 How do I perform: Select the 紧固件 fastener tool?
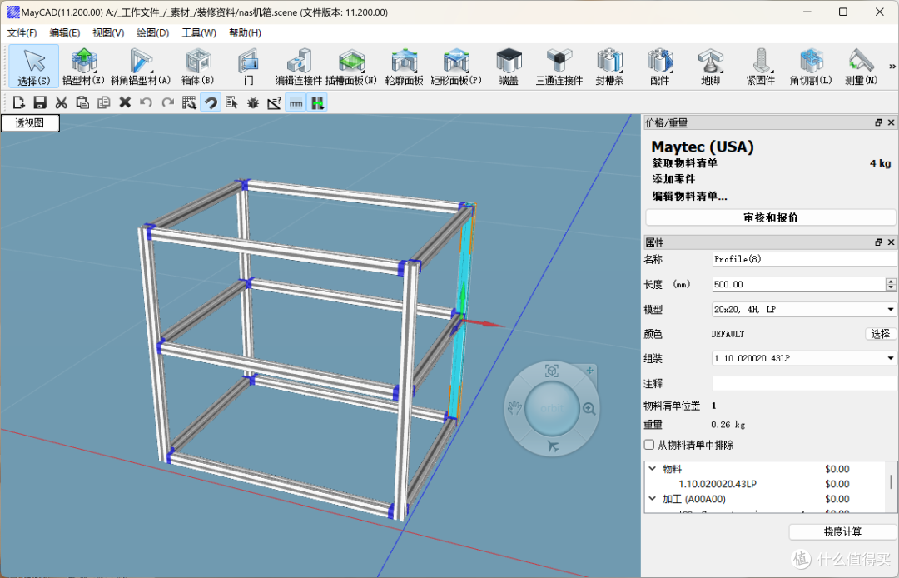point(761,67)
